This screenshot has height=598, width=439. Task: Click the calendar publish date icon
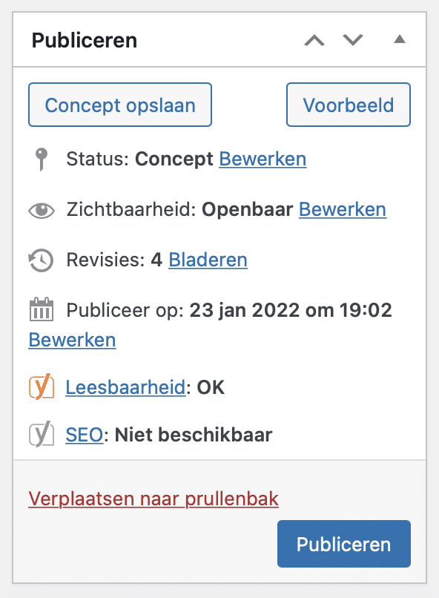[42, 309]
